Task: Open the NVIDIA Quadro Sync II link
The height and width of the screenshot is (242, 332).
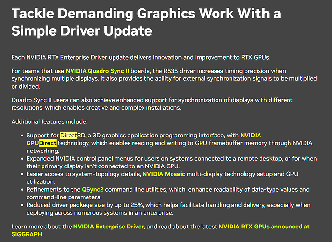Action: point(97,71)
